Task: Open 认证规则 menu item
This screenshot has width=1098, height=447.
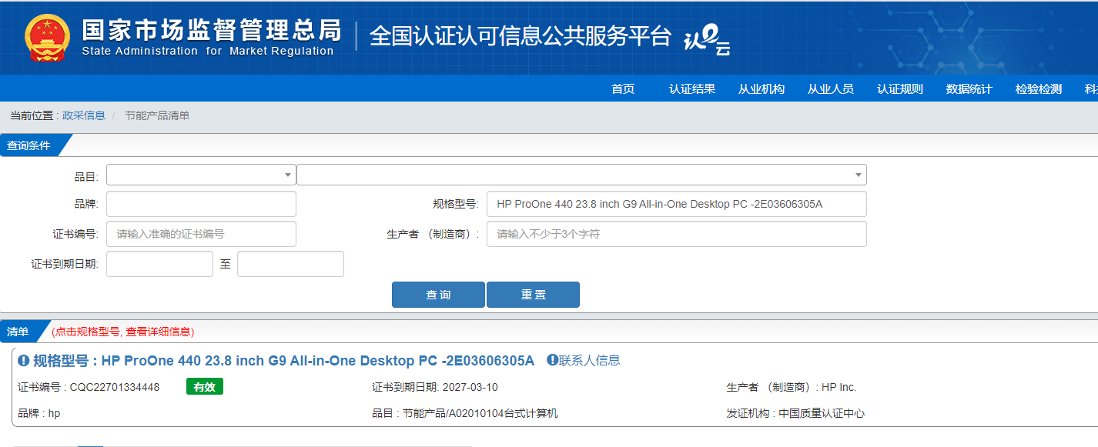Action: pos(900,89)
